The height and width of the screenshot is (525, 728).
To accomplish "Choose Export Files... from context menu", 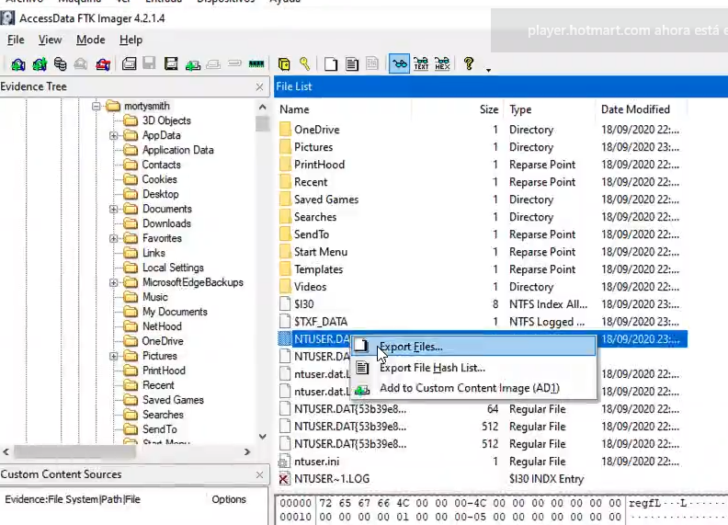I will click(472, 346).
